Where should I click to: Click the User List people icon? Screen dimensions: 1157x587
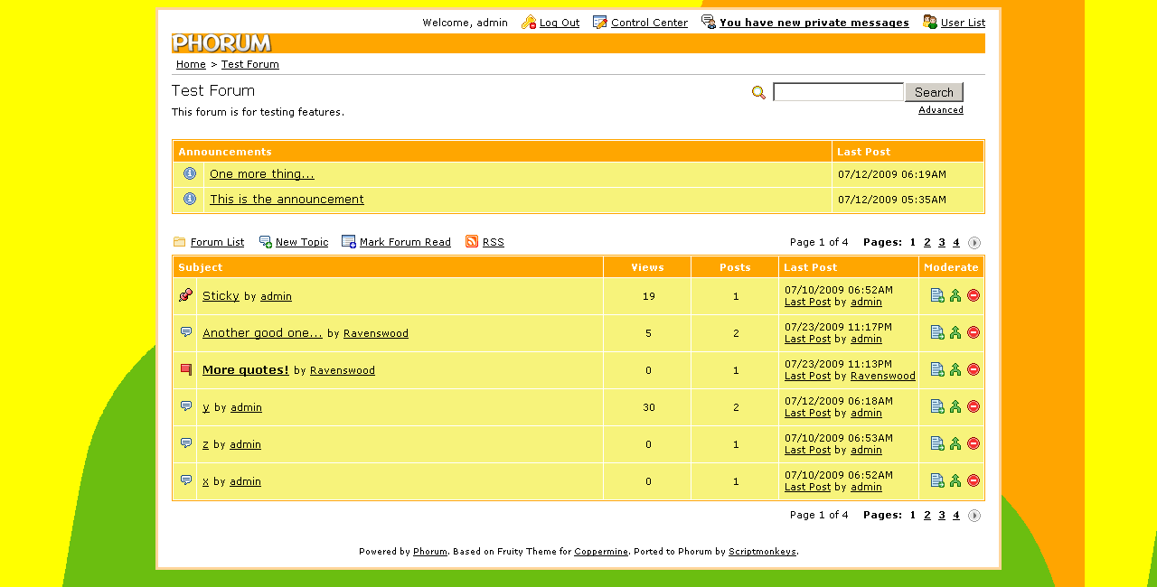pyautogui.click(x=930, y=22)
